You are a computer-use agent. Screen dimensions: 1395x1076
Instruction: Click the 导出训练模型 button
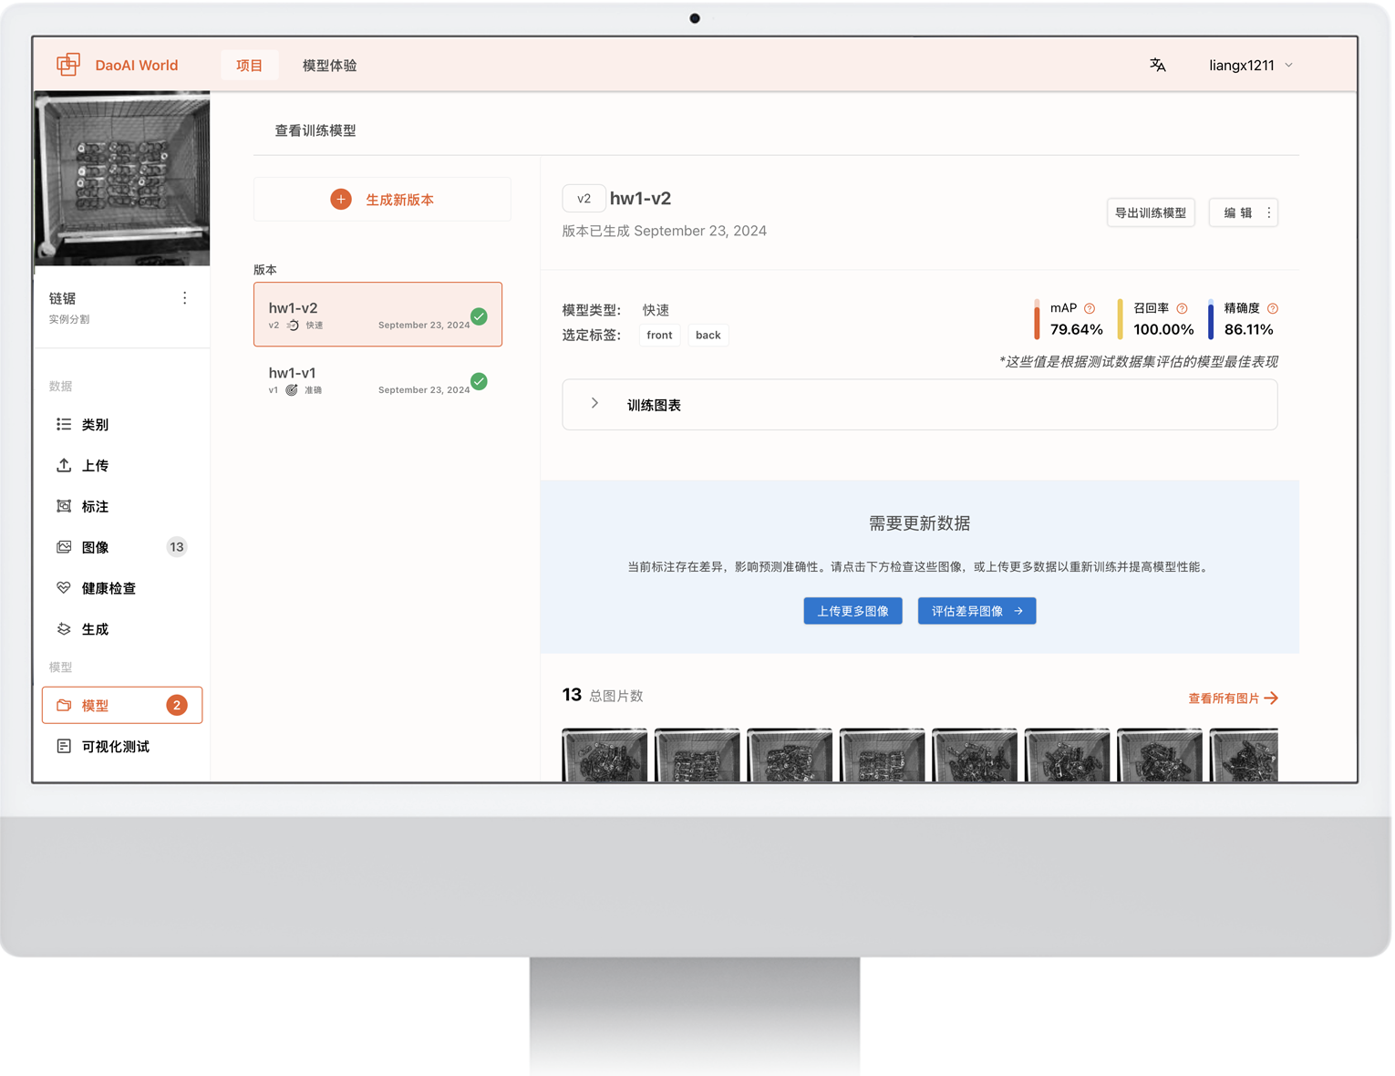1150,213
